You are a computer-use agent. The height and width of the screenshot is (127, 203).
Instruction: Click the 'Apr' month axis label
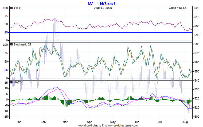89,122
